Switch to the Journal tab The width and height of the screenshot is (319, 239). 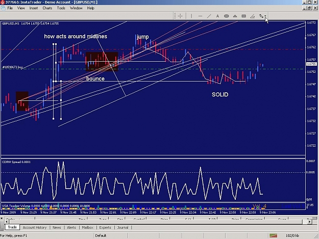coord(122,227)
